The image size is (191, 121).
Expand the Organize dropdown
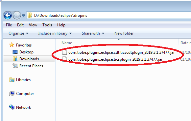18,33
